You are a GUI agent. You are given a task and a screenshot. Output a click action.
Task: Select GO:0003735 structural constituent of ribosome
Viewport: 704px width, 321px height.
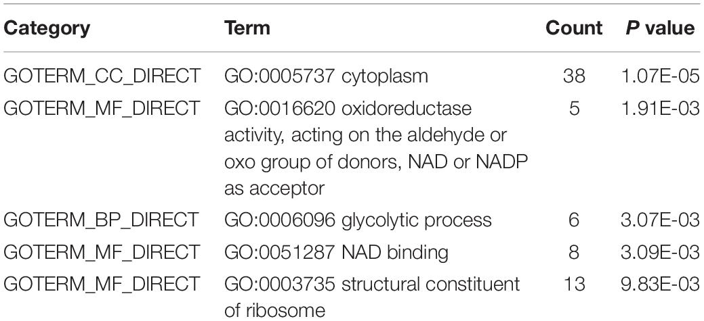(x=372, y=297)
